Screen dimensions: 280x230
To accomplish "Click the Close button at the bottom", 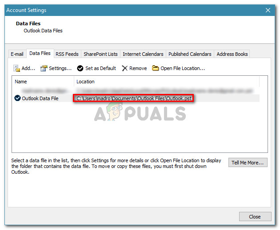I will point(255,217).
